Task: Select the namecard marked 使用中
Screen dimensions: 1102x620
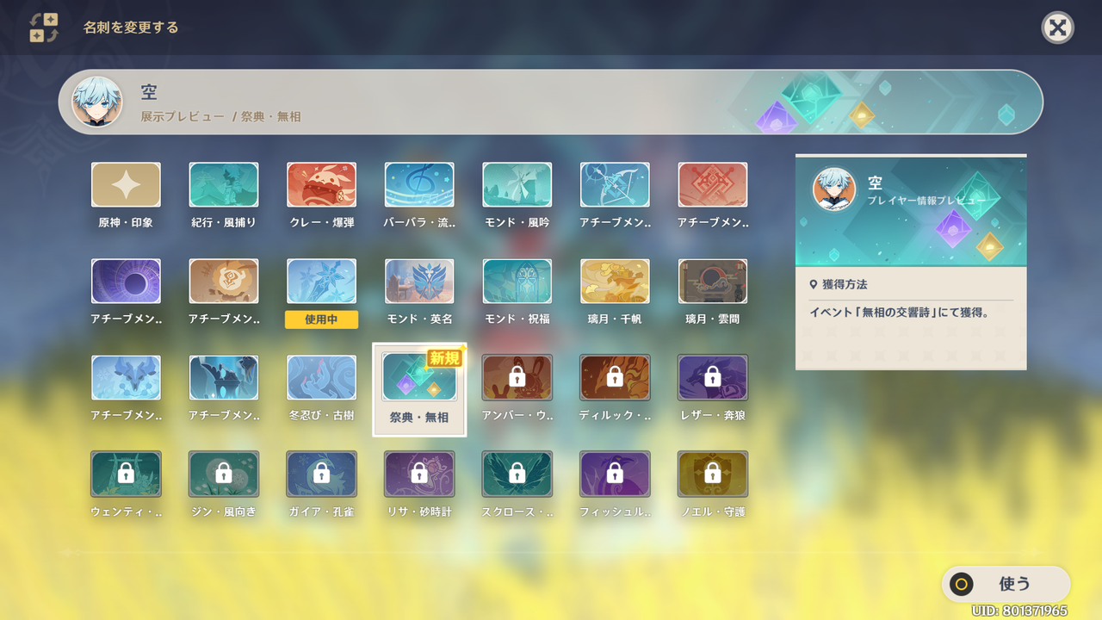Action: (x=321, y=282)
